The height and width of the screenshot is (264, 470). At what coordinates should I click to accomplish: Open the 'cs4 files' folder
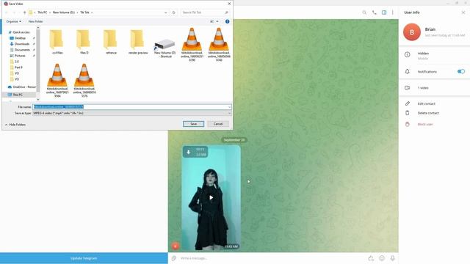[x=57, y=43]
